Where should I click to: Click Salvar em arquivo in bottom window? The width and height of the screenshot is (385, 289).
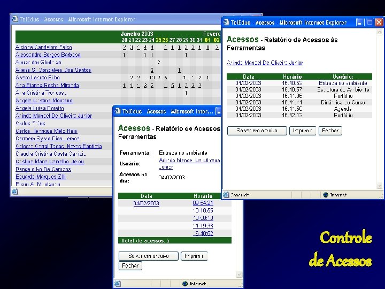149,256
